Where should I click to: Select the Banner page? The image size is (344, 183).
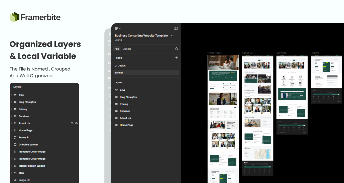pos(119,73)
